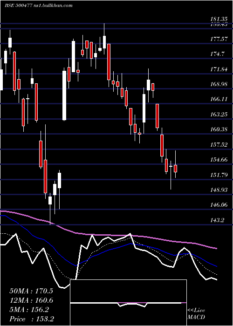Click the BSE 500477 ns1.bullkhan.com header text
Image resolution: width=233 pixels, height=326 pixels.
click(39, 6)
